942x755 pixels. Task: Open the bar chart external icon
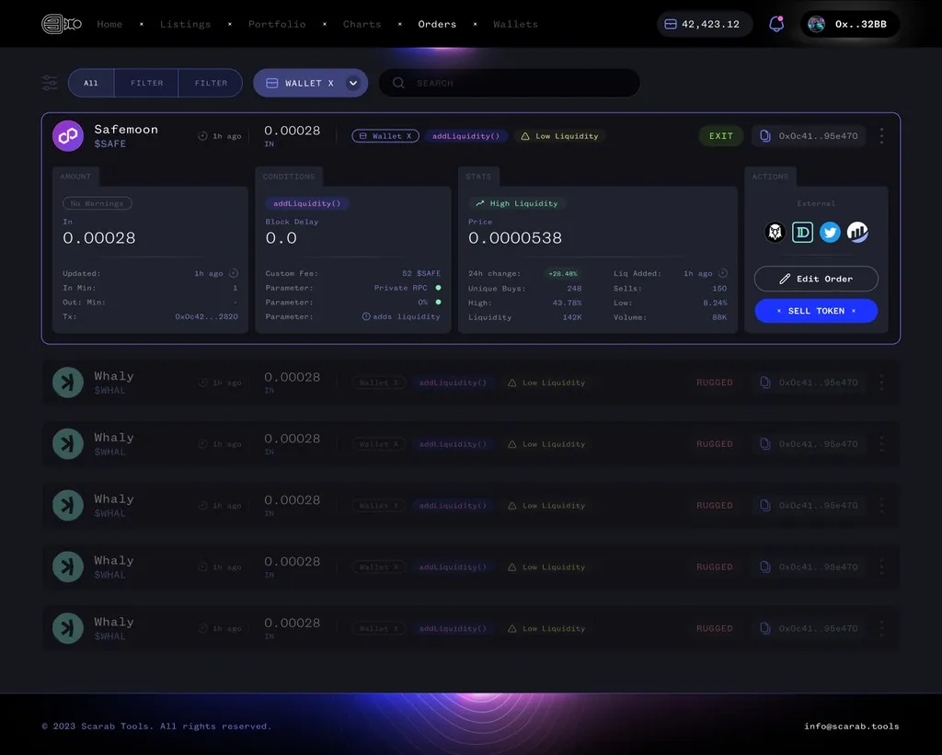857,232
